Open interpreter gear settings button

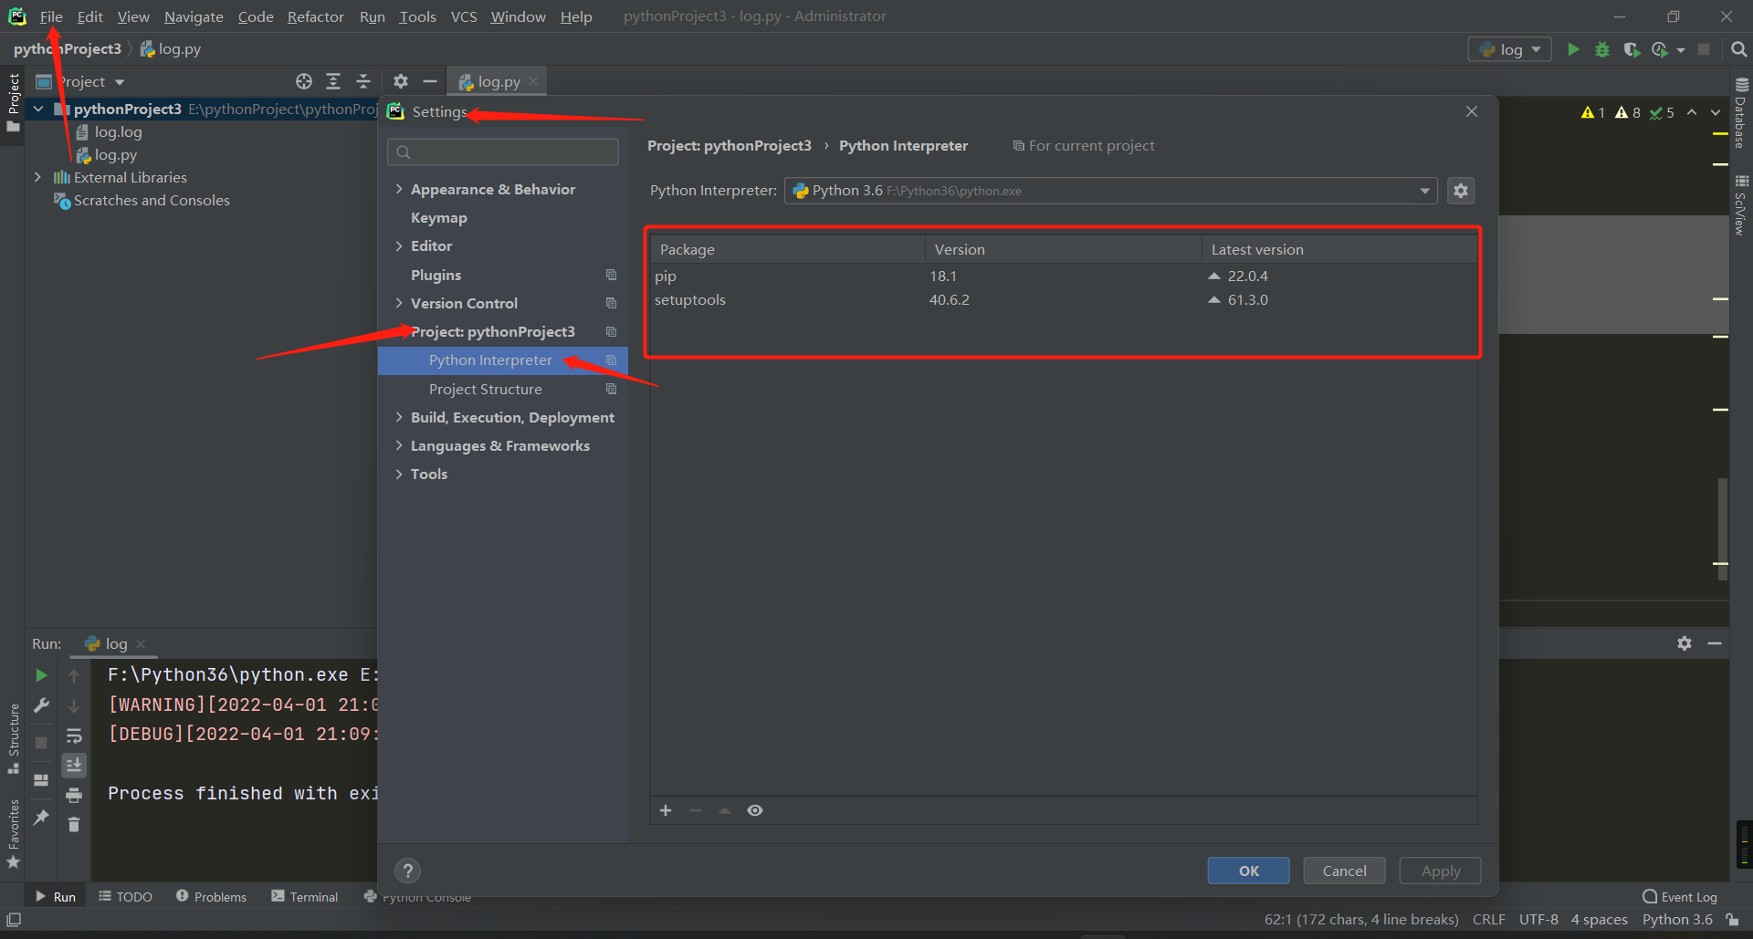pyautogui.click(x=1461, y=191)
